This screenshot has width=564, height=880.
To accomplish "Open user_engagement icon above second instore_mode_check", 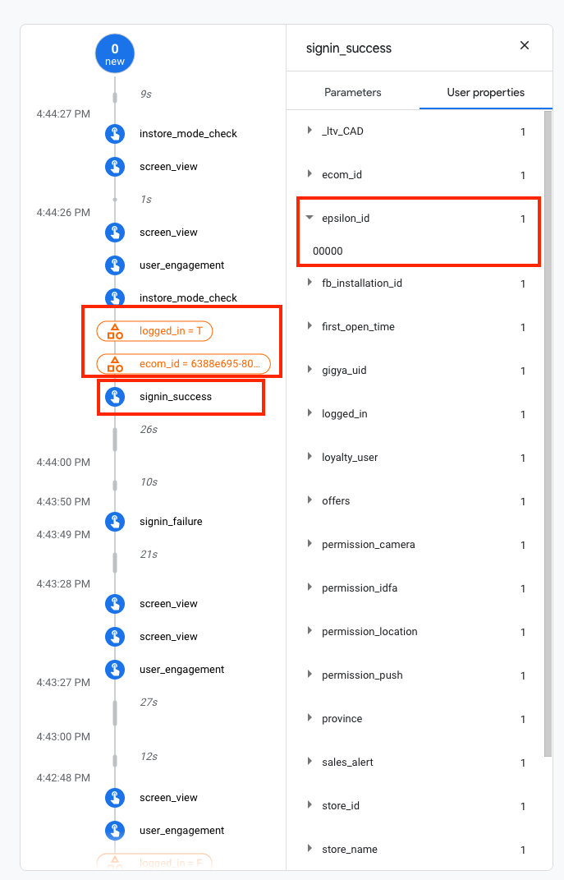I will pos(115,265).
